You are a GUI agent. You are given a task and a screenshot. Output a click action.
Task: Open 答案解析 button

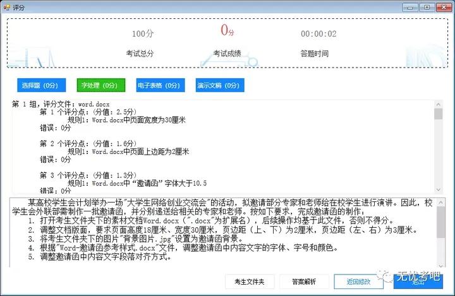[304, 281]
